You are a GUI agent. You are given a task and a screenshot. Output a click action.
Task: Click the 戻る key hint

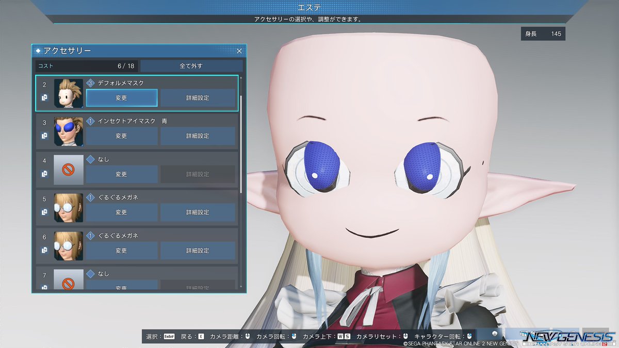point(192,337)
